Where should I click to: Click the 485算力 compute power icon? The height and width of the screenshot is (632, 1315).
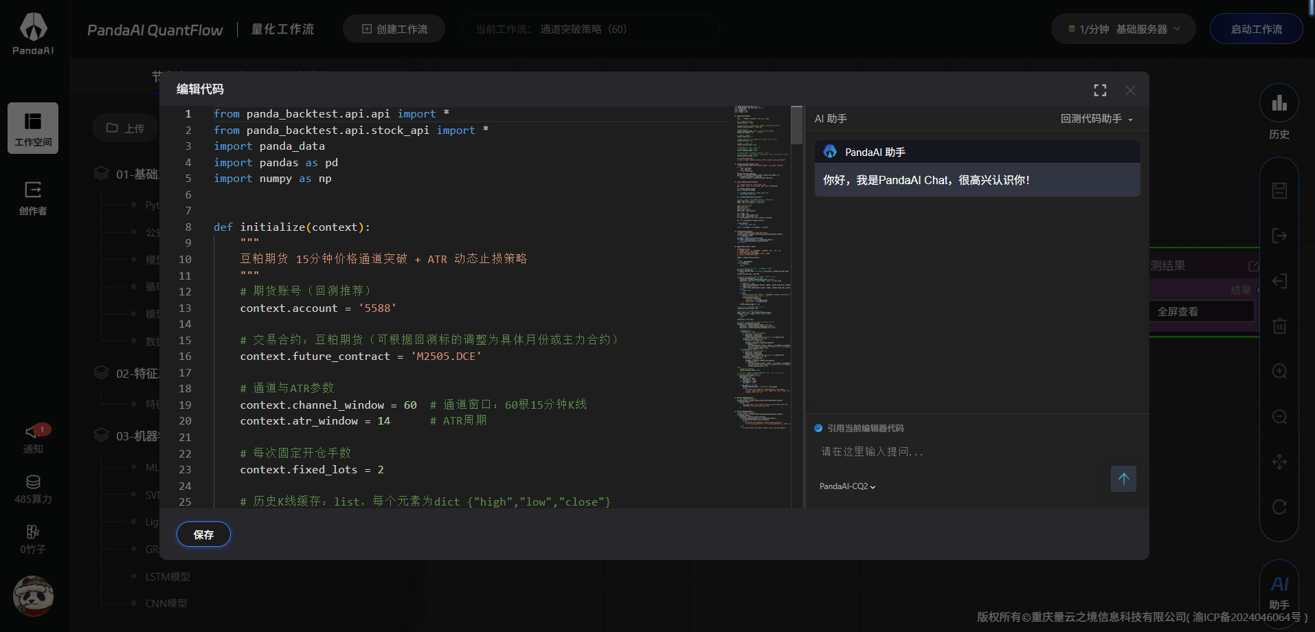pyautogui.click(x=33, y=489)
